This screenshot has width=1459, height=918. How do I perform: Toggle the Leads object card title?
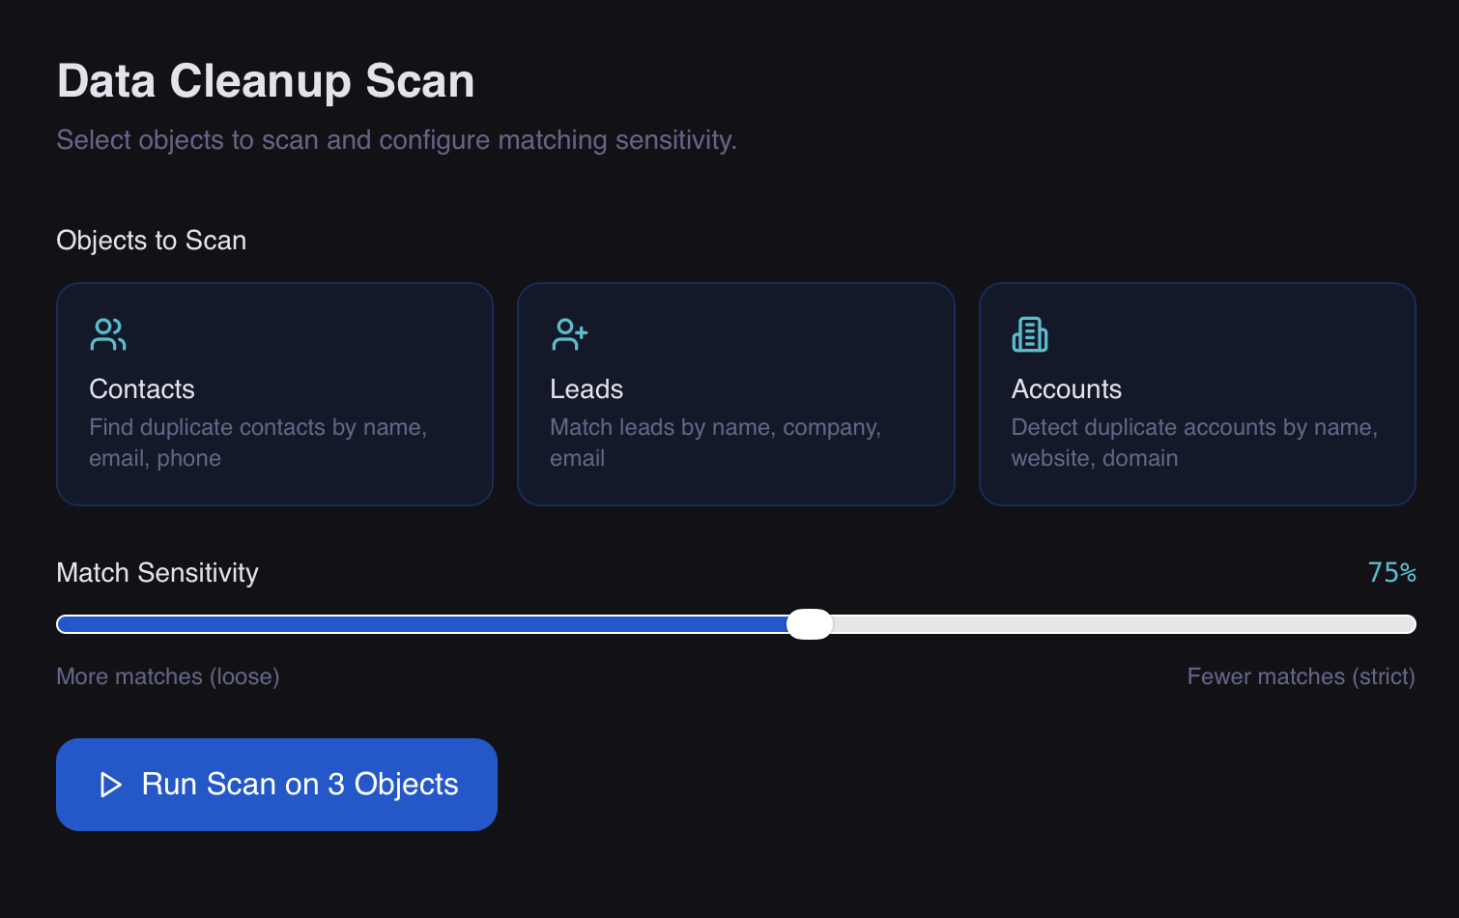pyautogui.click(x=586, y=388)
